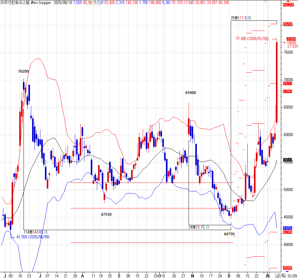The width and height of the screenshot is (298, 278).
Task: Click the 26봉(17,9,0) range label
Action: coord(241,18)
